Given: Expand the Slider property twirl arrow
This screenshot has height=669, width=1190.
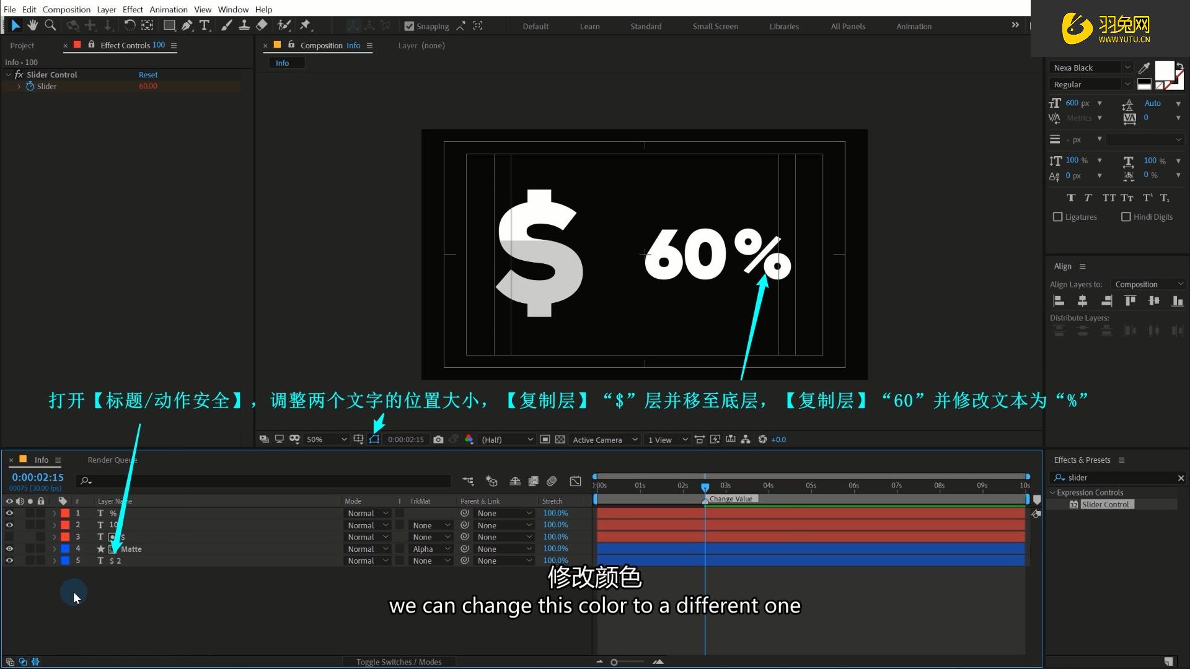Looking at the screenshot, I should point(19,87).
